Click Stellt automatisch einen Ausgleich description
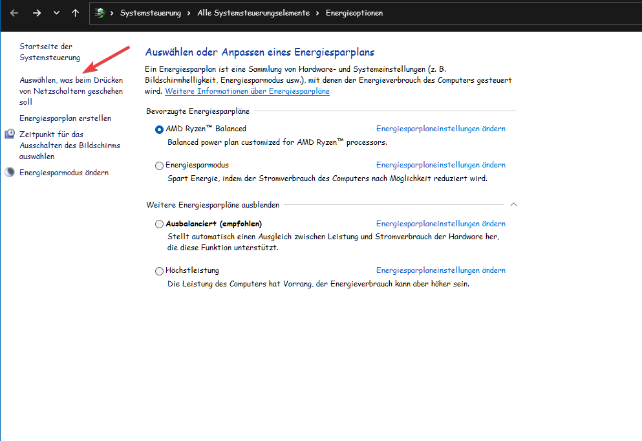Image resolution: width=642 pixels, height=441 pixels. [x=333, y=242]
